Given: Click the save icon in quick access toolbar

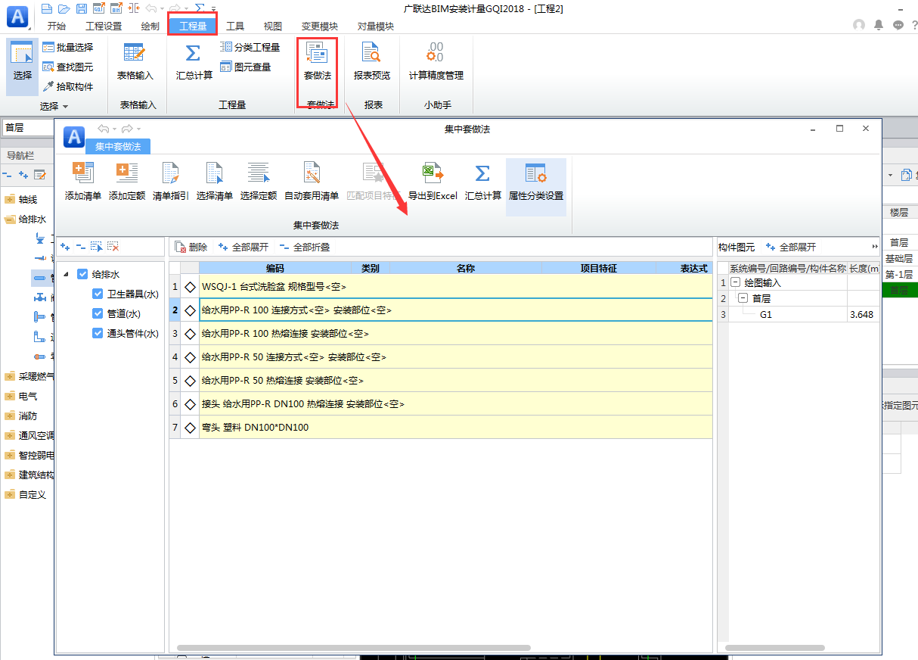Looking at the screenshot, I should click(82, 8).
